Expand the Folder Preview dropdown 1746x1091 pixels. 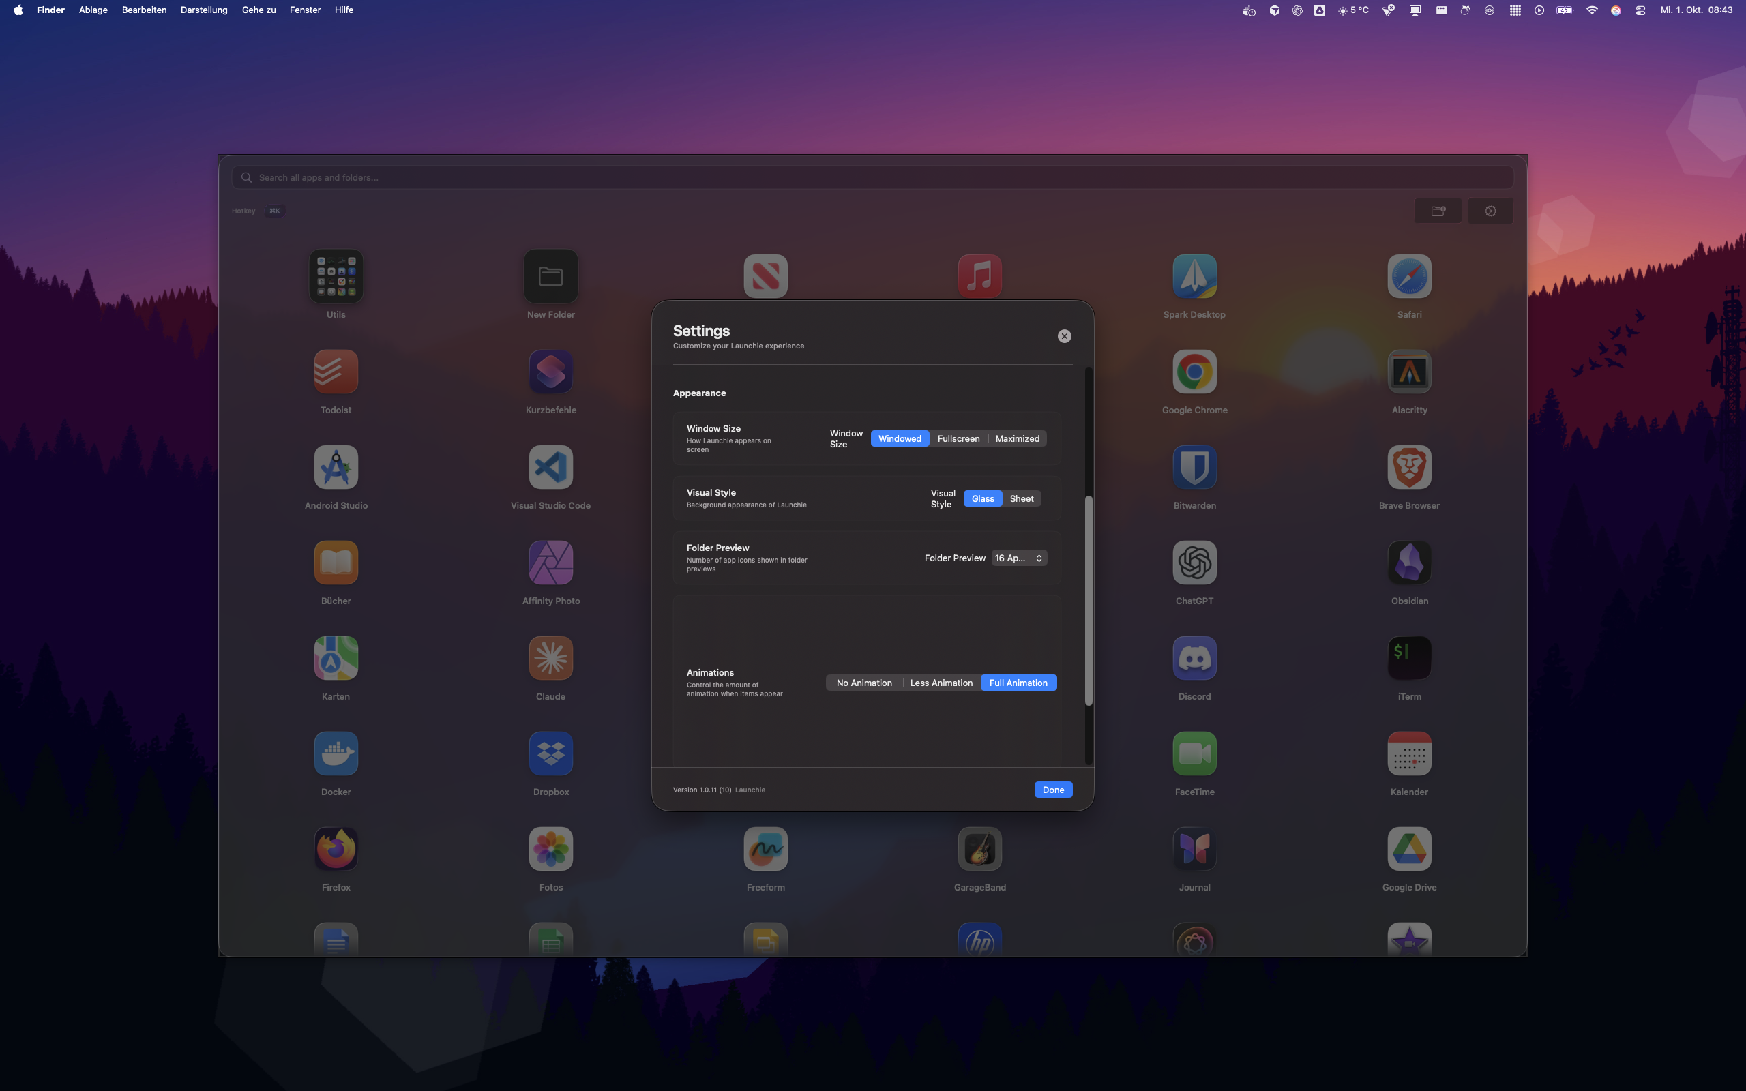click(x=1018, y=558)
